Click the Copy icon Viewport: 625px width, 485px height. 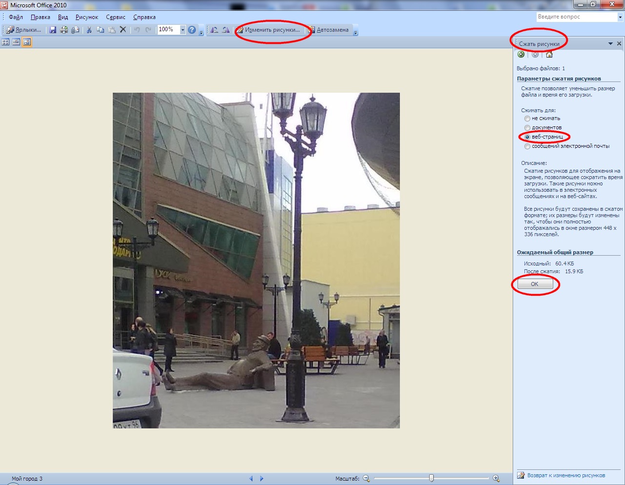(x=101, y=30)
